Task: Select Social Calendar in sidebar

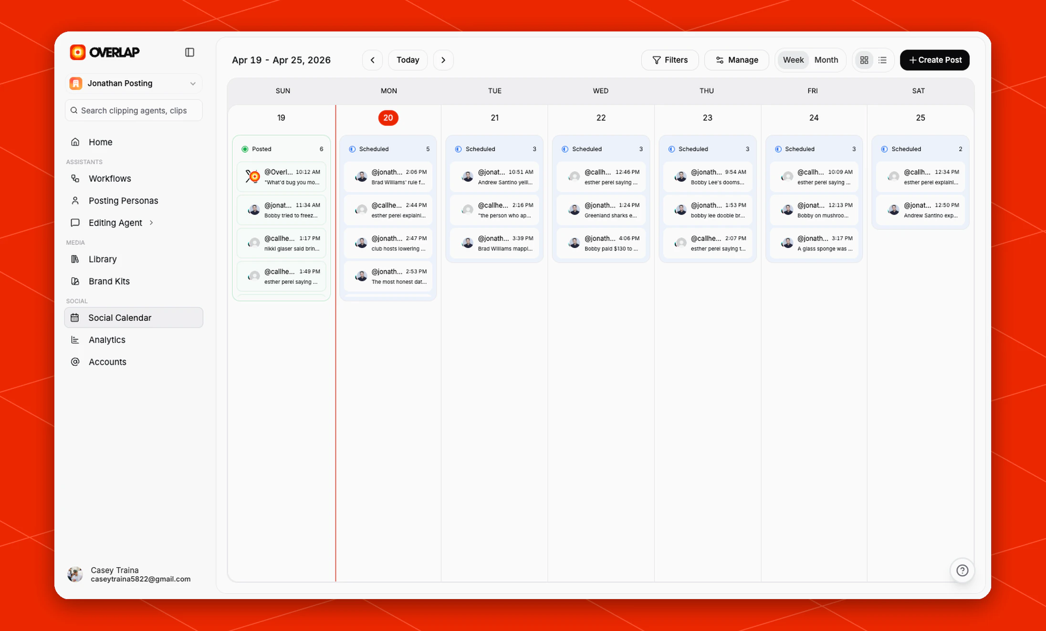Action: coord(134,318)
